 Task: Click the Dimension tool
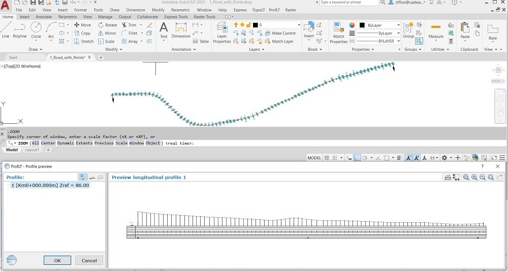(x=181, y=30)
